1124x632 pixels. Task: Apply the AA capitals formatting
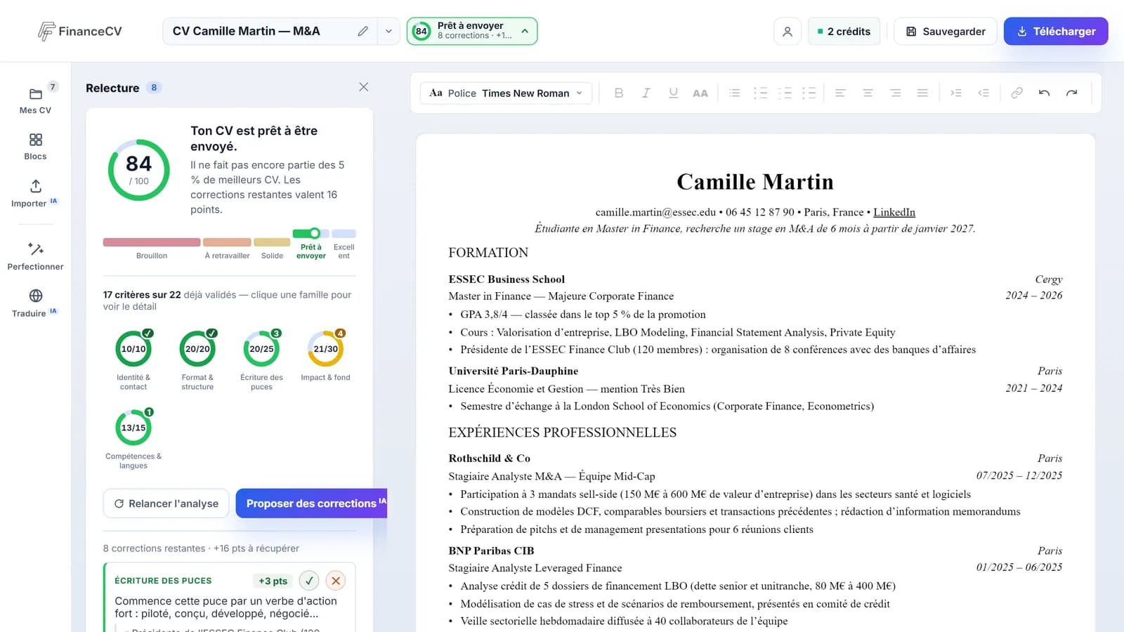[x=700, y=93]
